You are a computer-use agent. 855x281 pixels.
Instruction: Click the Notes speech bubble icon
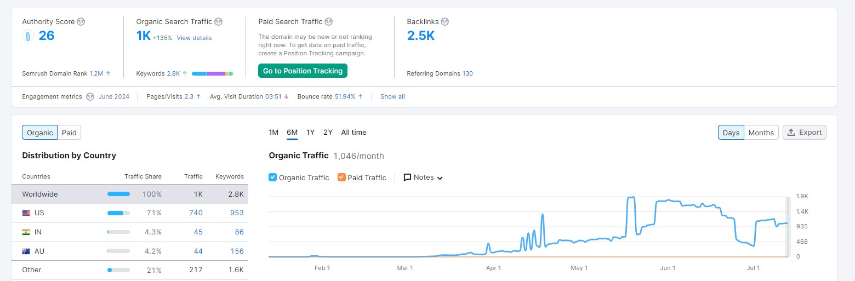click(407, 177)
